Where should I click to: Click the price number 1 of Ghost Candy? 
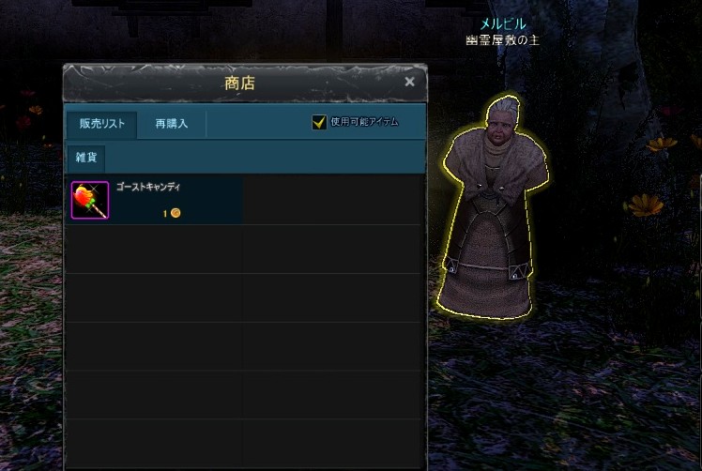coord(165,214)
